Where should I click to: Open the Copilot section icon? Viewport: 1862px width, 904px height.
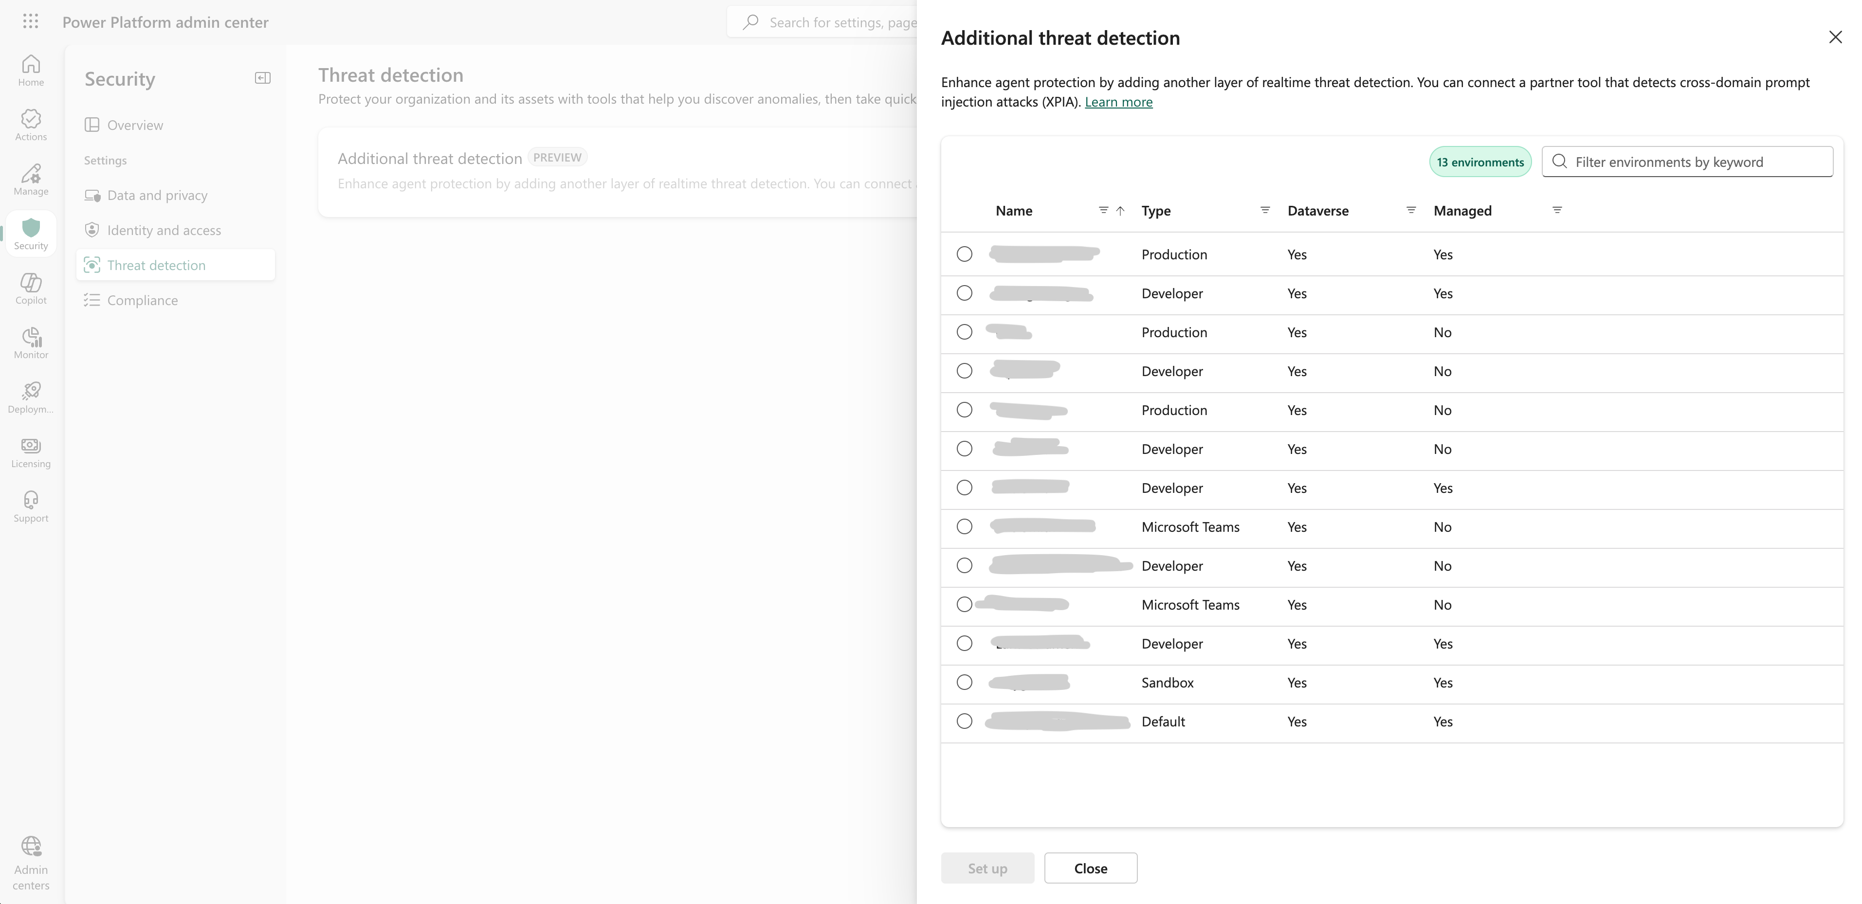tap(30, 288)
